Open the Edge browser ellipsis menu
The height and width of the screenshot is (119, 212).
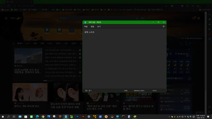click(x=209, y=6)
